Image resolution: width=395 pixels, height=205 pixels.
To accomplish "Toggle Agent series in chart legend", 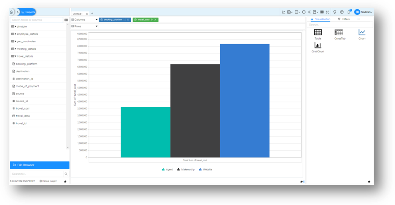I will pyautogui.click(x=167, y=170).
